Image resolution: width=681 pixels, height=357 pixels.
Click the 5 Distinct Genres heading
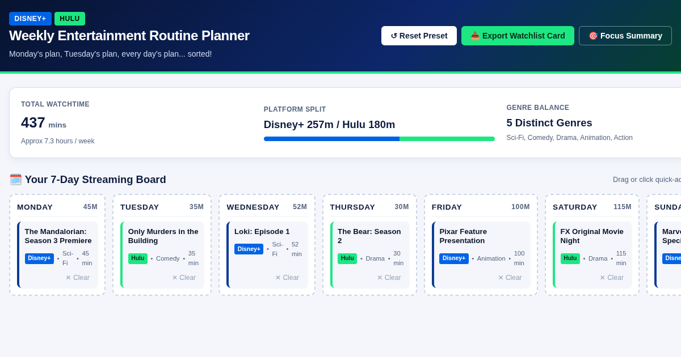click(x=549, y=123)
